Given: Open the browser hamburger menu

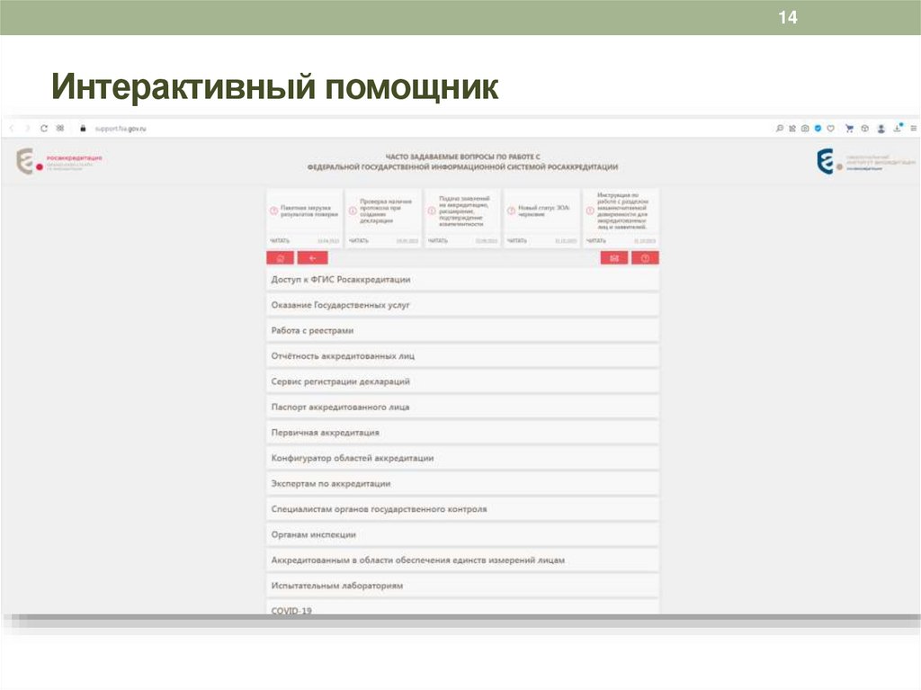Looking at the screenshot, I should 913,128.
